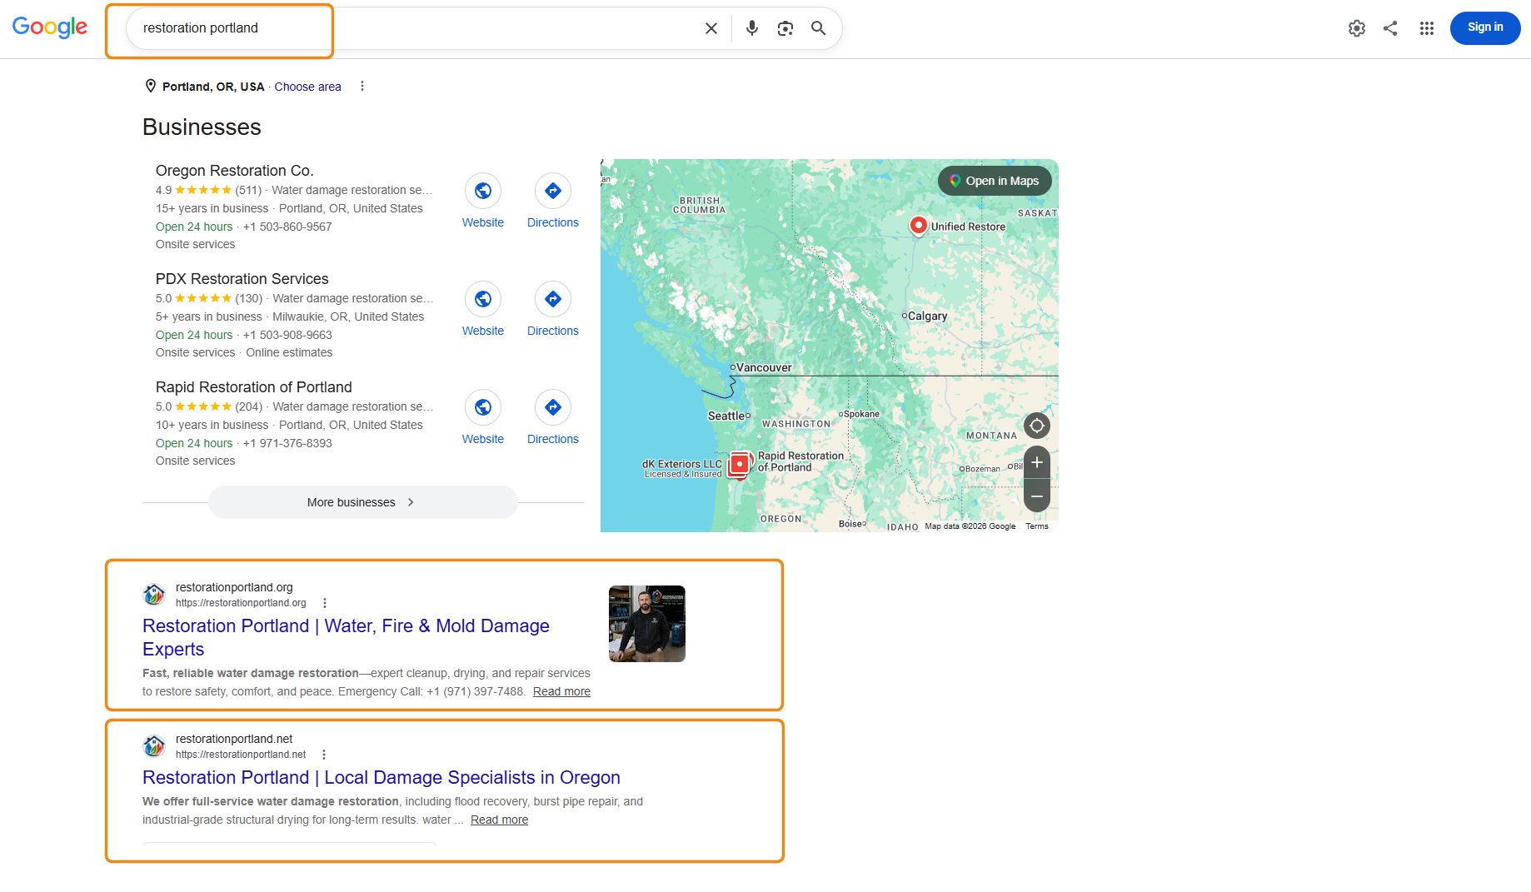Click the https://restorationportland.org URL text
Image resolution: width=1531 pixels, height=892 pixels.
pyautogui.click(x=241, y=603)
